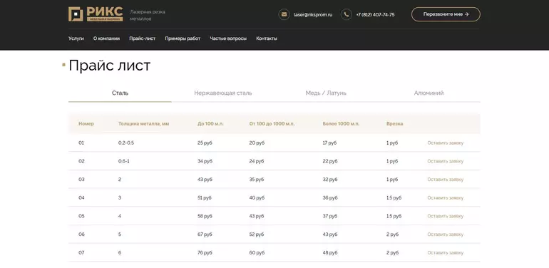Image resolution: width=549 pixels, height=268 pixels.
Task: Click column header До 100 м.л.
Action: click(210, 124)
